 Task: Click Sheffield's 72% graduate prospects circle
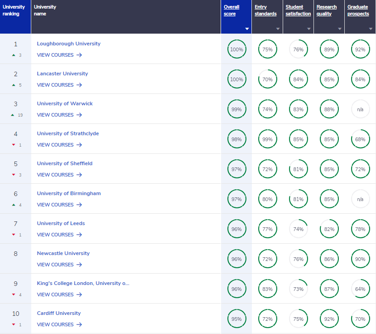point(360,169)
